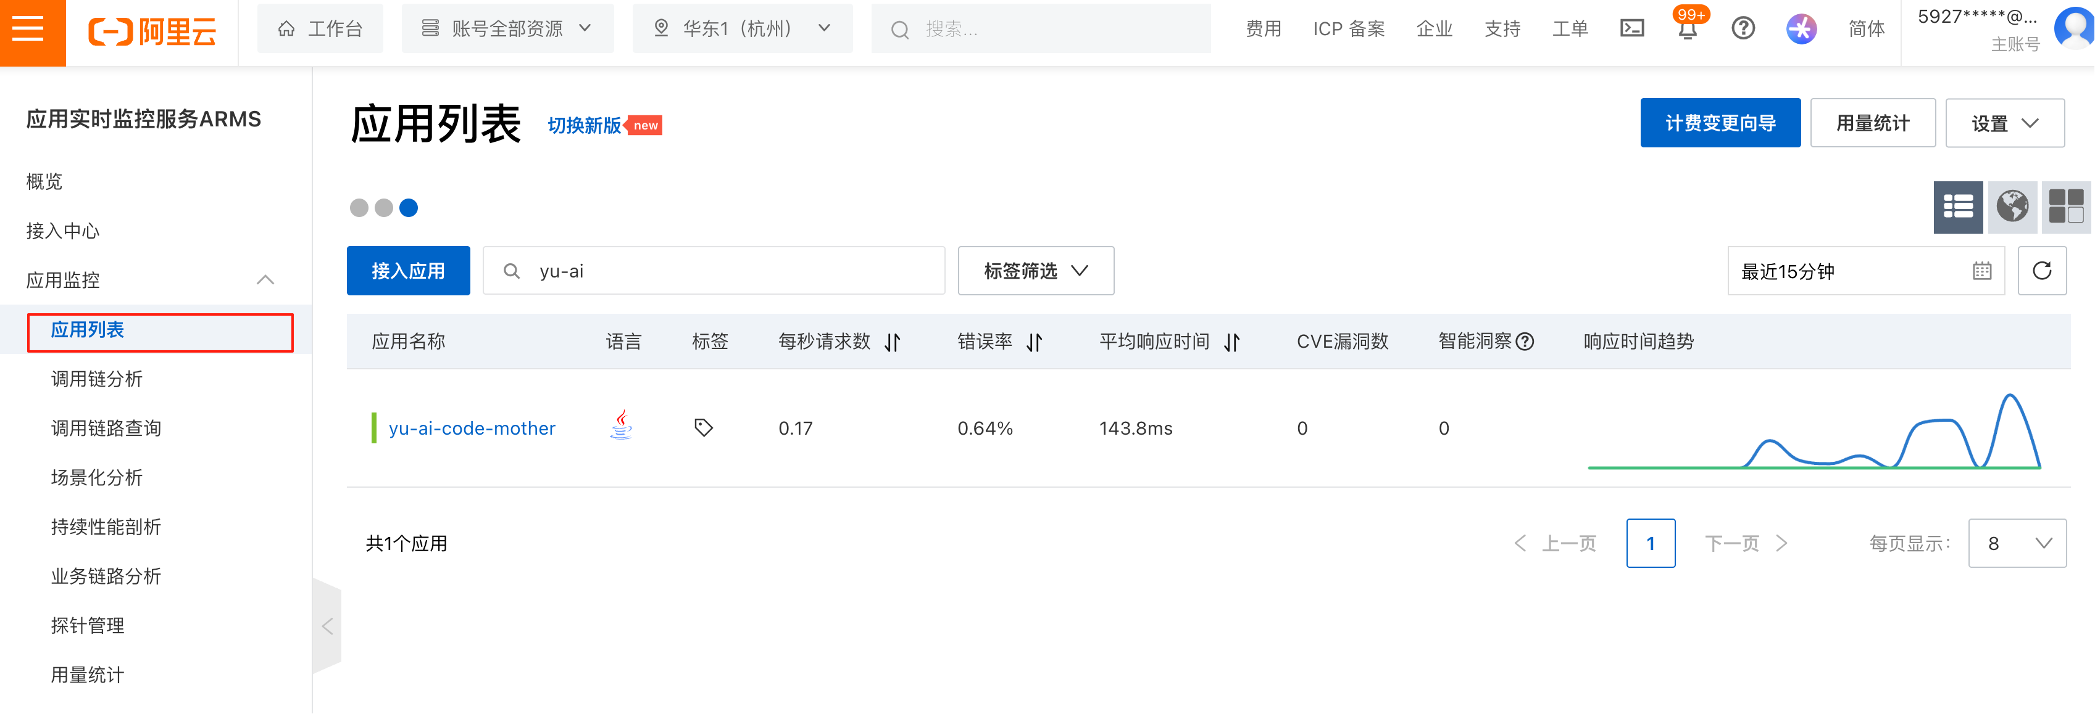Open the items-per-page dropdown
The width and height of the screenshot is (2095, 714).
pyautogui.click(x=2017, y=543)
